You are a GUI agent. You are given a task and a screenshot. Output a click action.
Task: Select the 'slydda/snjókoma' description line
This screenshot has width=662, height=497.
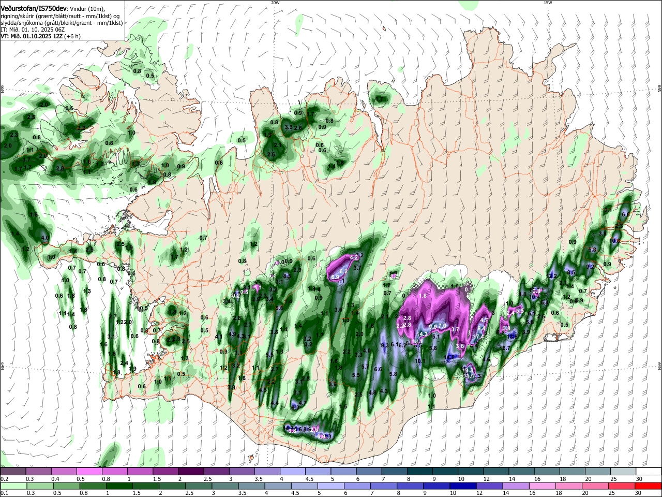[62, 23]
